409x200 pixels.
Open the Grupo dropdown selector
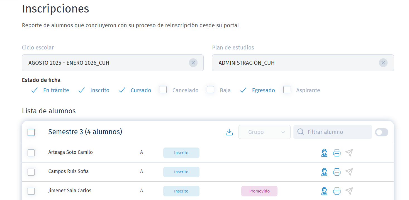(x=264, y=132)
